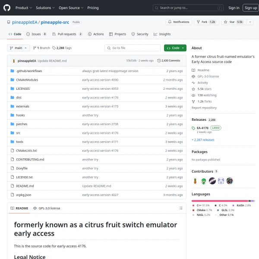The width and height of the screenshot is (259, 259).
Task: Select the Code tab
Action: [x=15, y=34]
